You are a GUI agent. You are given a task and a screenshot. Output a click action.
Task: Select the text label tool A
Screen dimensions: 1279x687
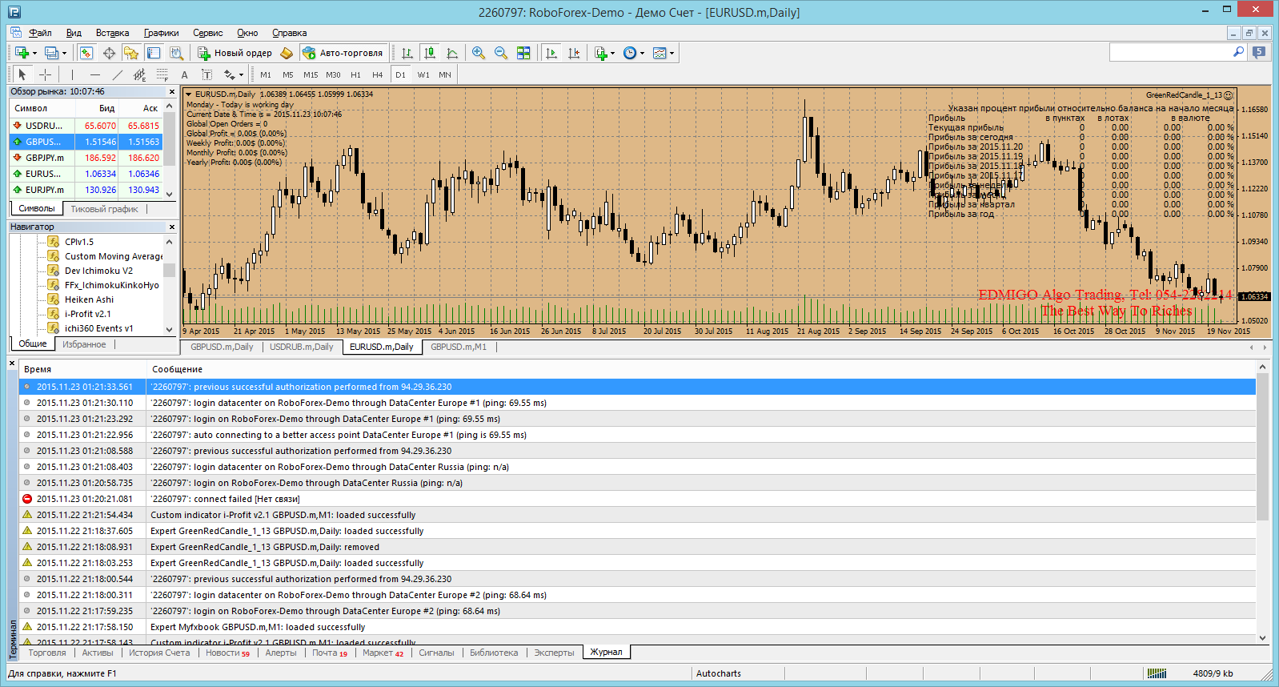point(184,74)
